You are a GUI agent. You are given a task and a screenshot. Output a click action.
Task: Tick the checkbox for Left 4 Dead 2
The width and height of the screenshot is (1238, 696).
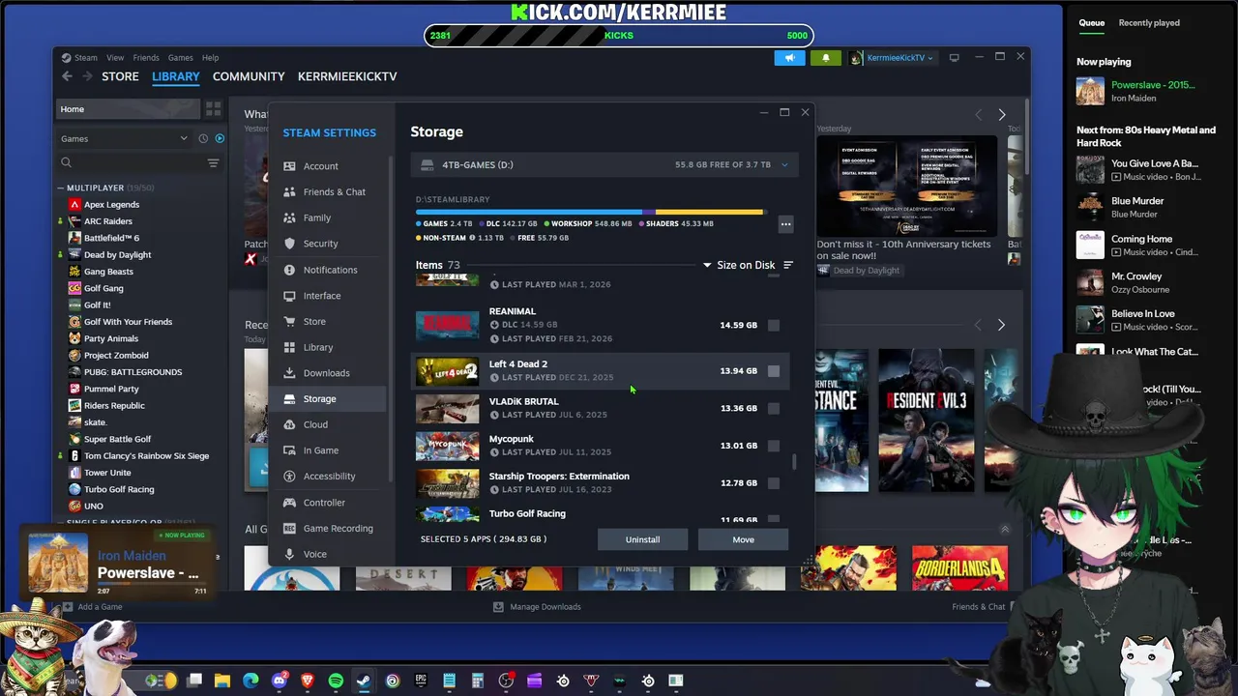pos(774,371)
